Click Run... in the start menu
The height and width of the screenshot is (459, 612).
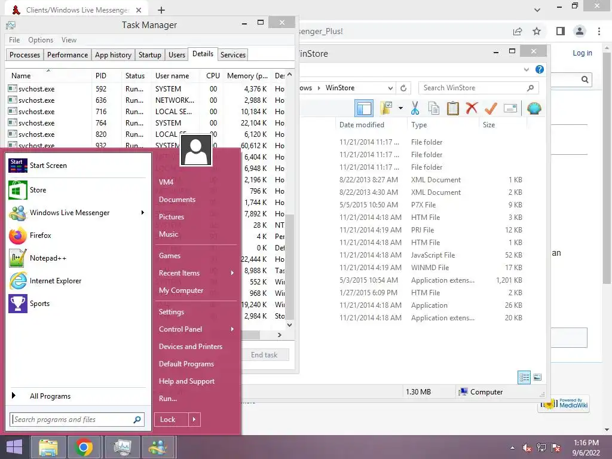click(x=168, y=399)
